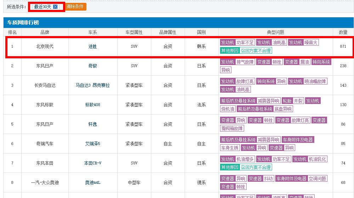Click the 德系 country cell
The image size is (354, 198).
point(201,182)
